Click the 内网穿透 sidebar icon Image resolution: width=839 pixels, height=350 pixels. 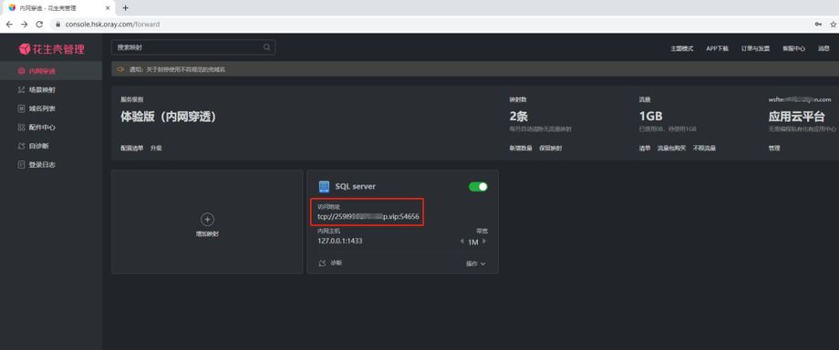[x=21, y=71]
